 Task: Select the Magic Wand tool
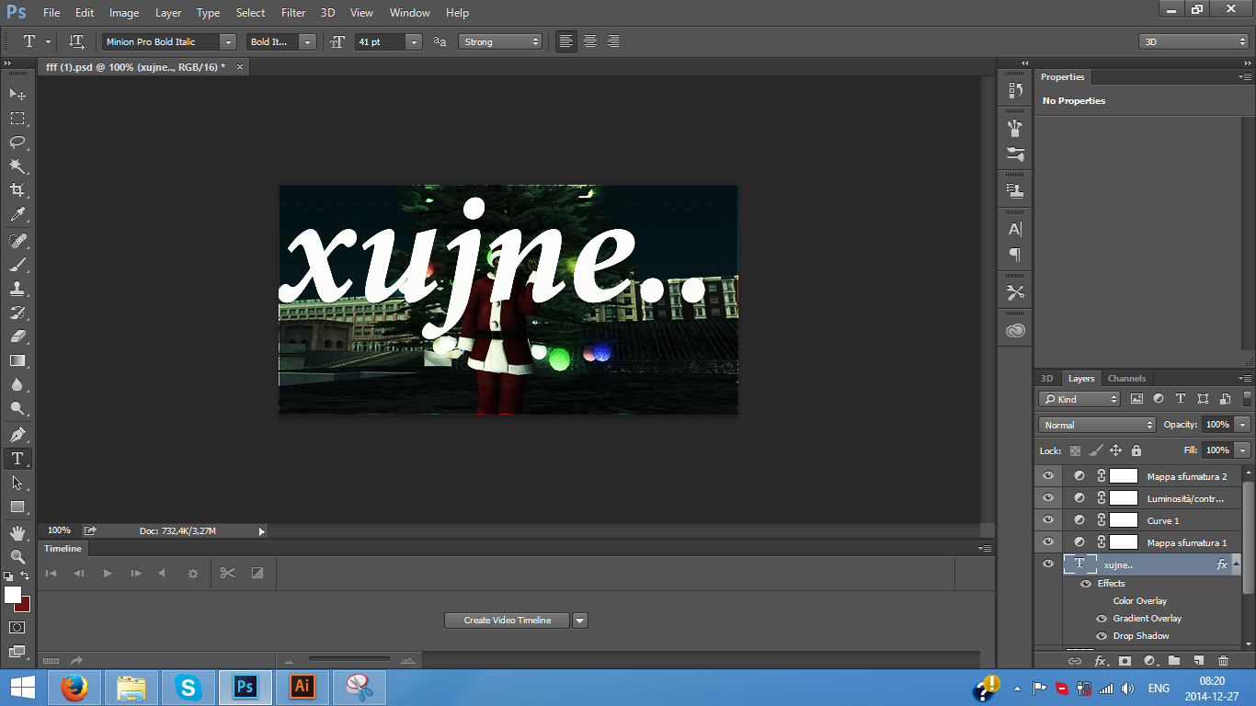(x=17, y=166)
